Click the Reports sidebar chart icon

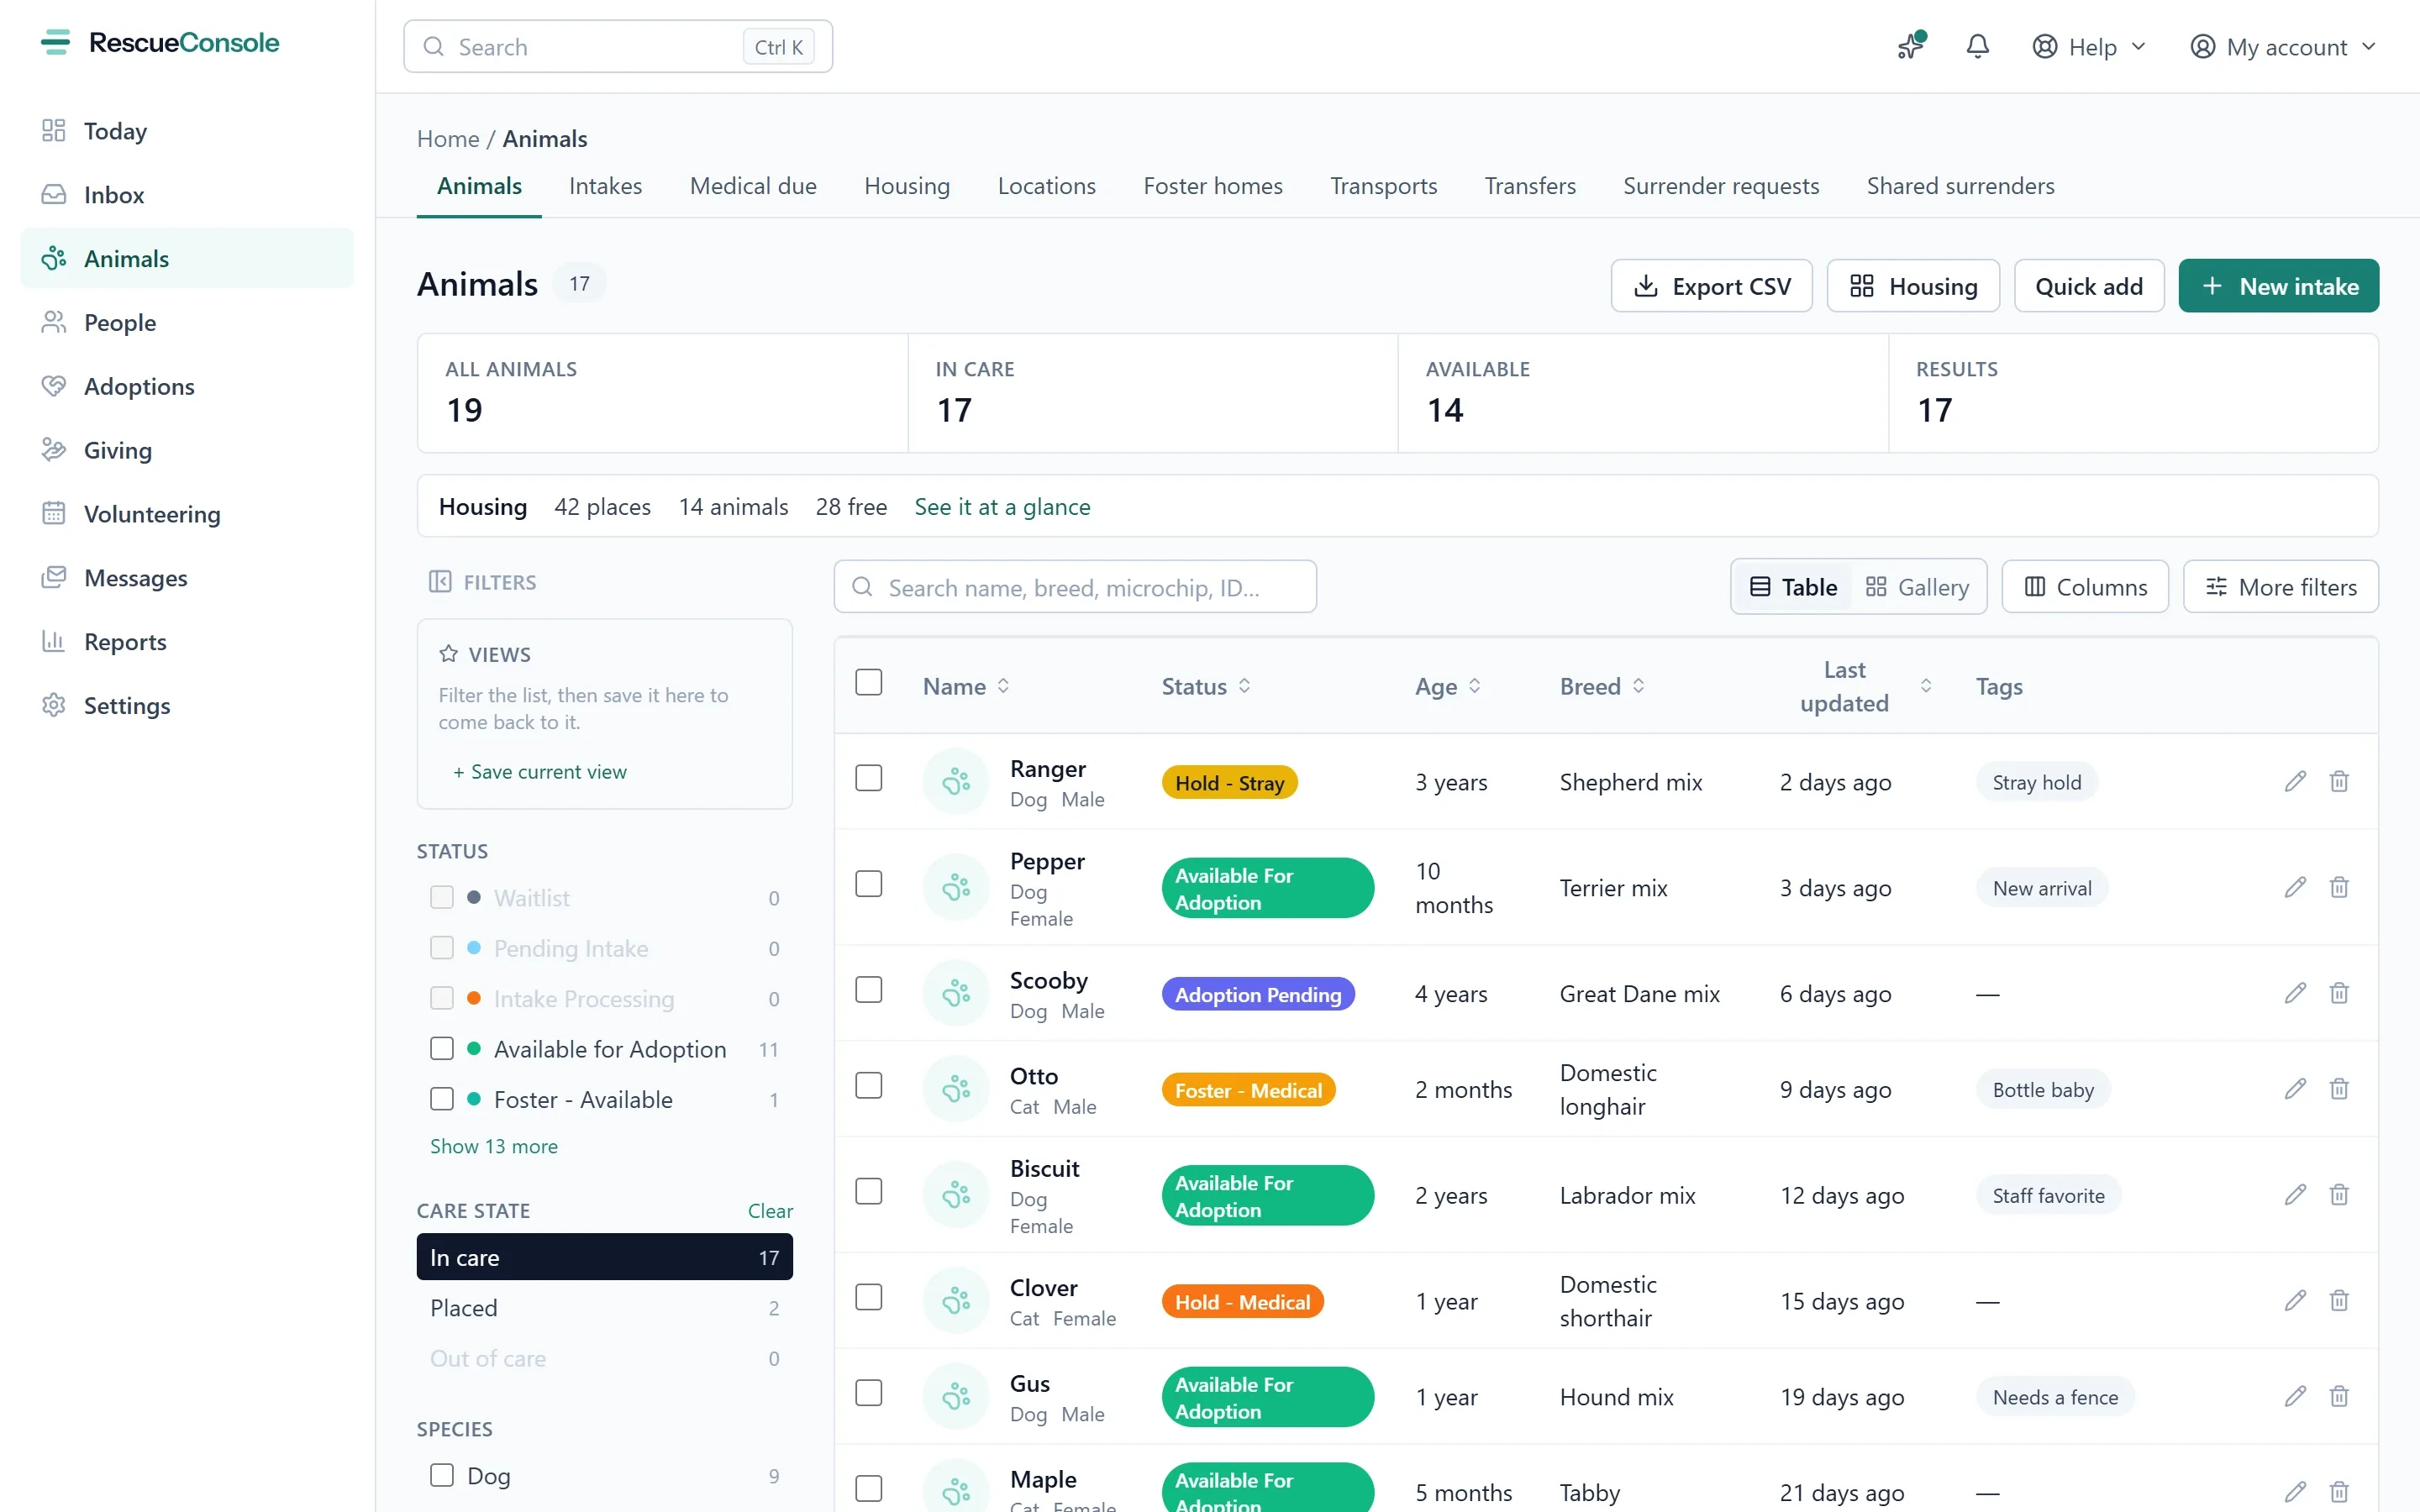pos(53,641)
